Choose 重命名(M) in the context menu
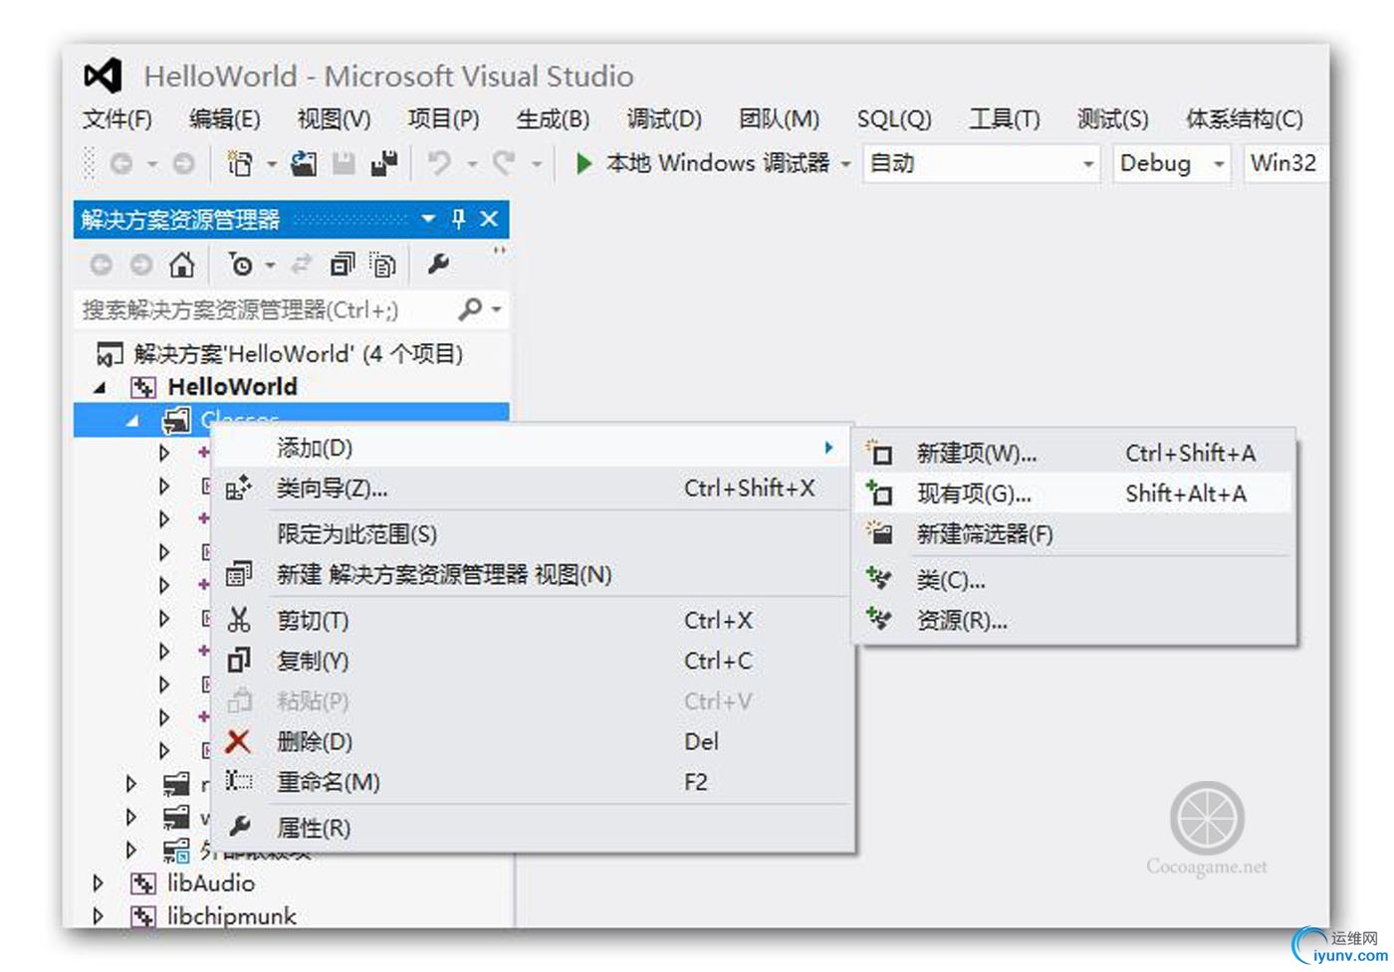 (533, 782)
